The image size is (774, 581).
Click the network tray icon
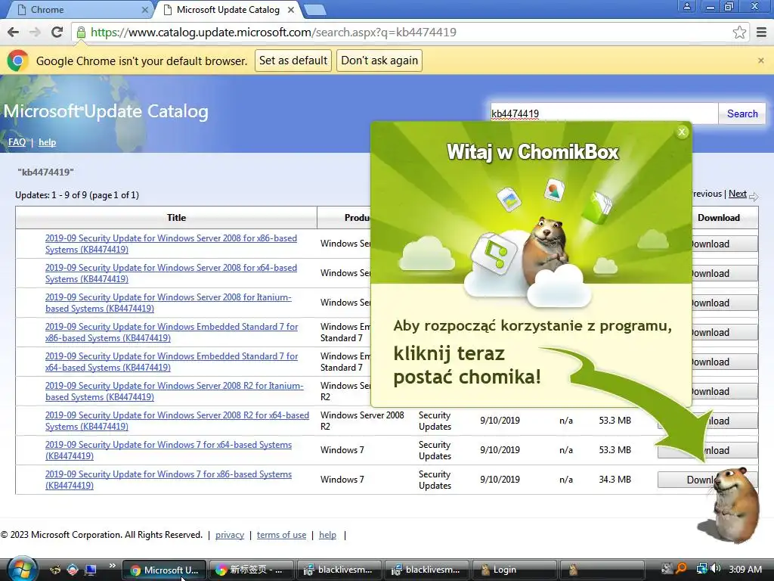[x=701, y=569]
